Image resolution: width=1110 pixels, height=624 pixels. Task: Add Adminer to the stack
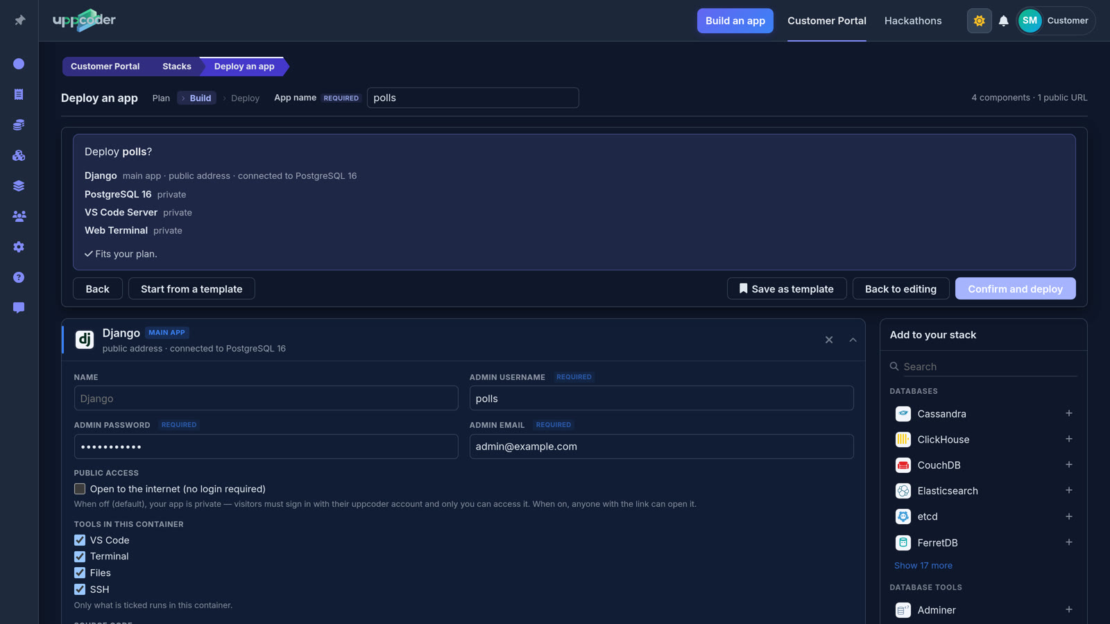pyautogui.click(x=1068, y=609)
